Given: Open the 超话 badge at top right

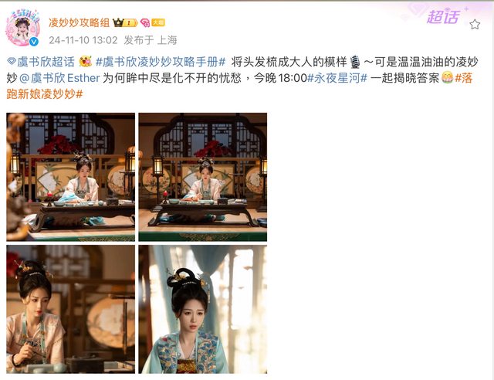Looking at the screenshot, I should (x=443, y=17).
